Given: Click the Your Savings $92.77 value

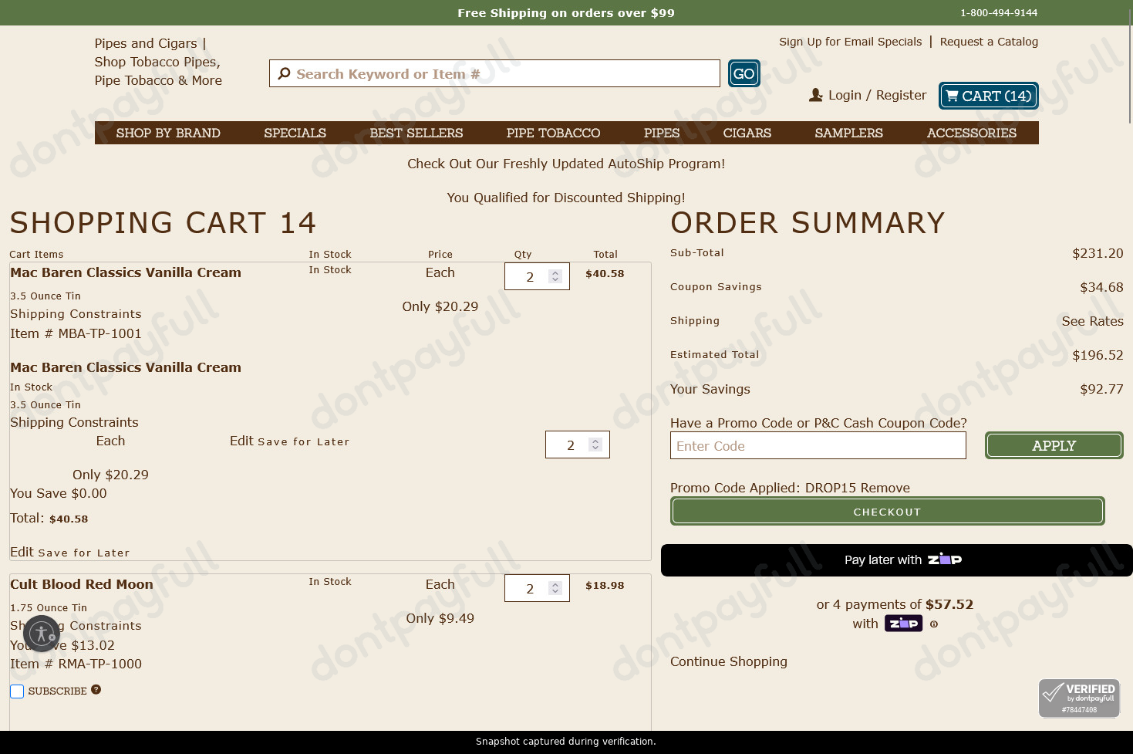Looking at the screenshot, I should (x=1101, y=389).
